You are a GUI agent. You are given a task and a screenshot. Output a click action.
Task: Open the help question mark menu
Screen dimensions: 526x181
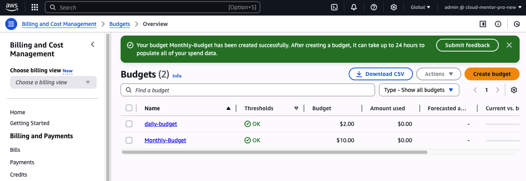pos(374,7)
